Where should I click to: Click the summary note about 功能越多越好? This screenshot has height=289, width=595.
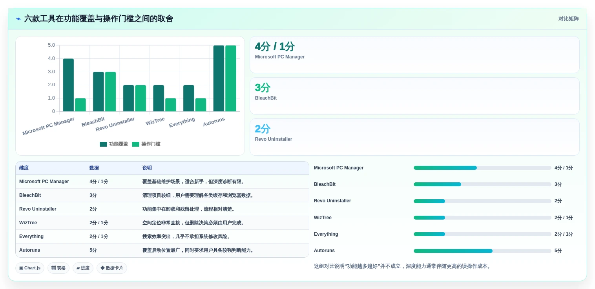pos(402,266)
